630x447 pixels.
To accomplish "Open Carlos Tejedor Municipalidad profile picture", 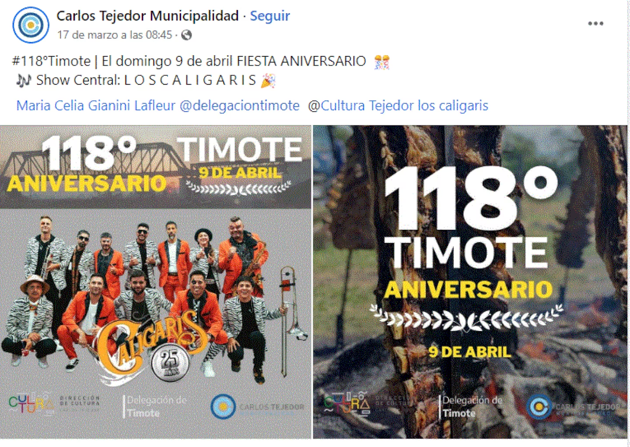I will 31,25.
